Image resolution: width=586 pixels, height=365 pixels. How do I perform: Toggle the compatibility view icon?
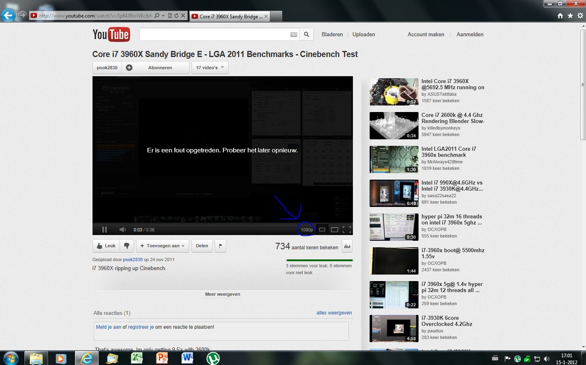click(170, 16)
